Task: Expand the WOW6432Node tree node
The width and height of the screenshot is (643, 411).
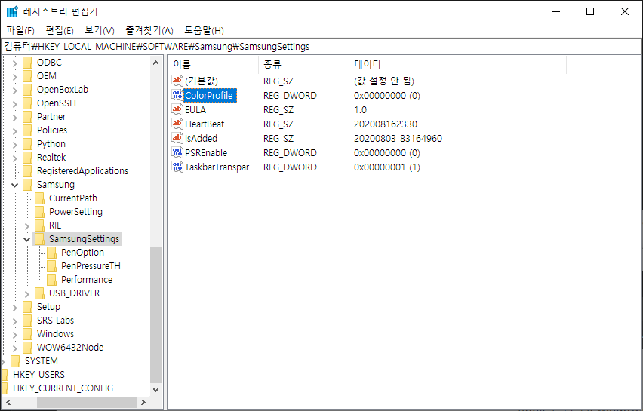Action: 15,348
